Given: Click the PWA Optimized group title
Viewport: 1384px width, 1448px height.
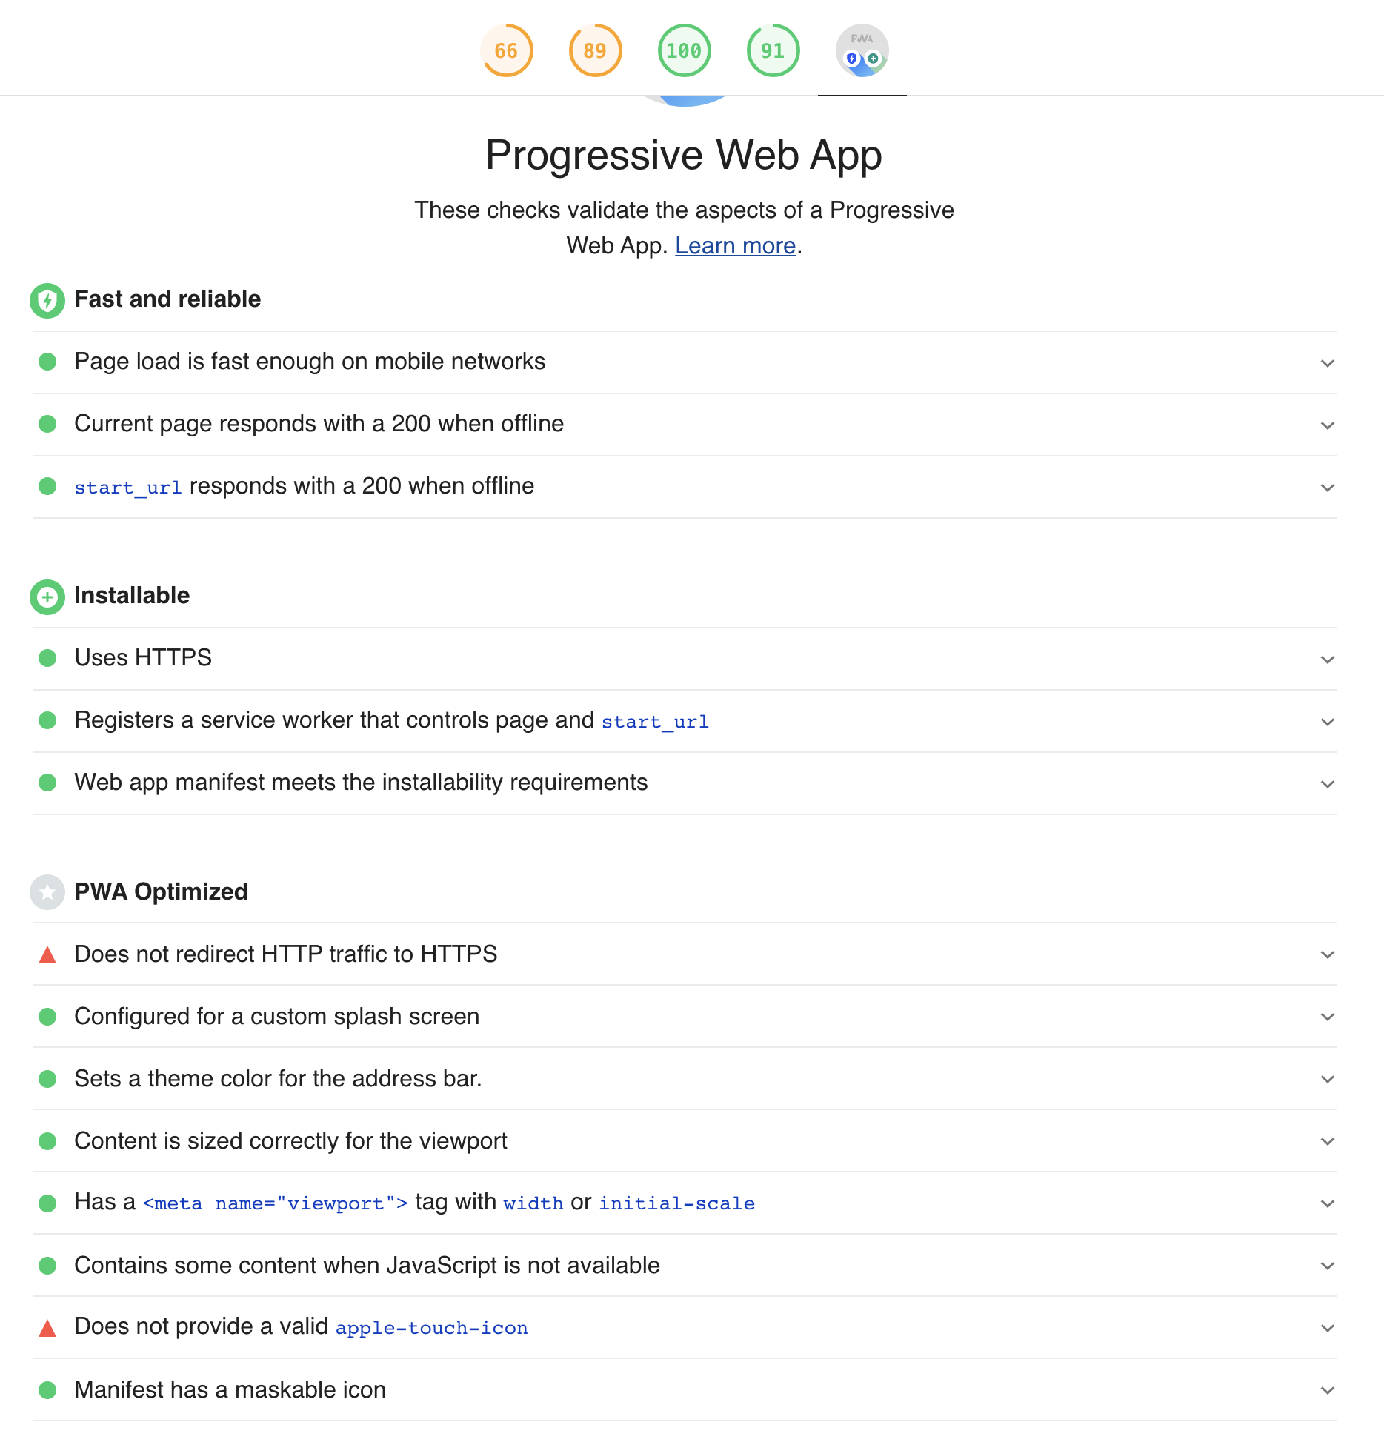Looking at the screenshot, I should (x=161, y=891).
